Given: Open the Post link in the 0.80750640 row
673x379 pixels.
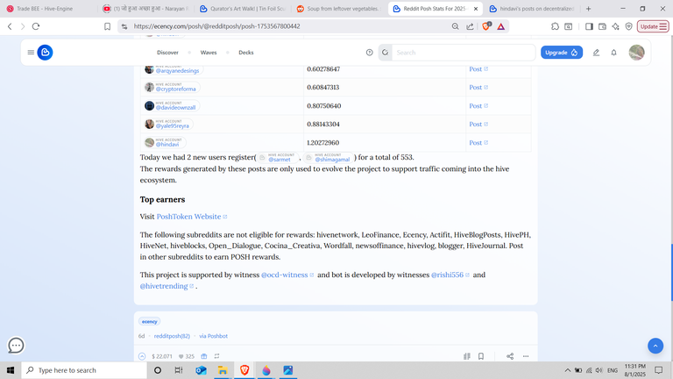Looking at the screenshot, I should (478, 105).
